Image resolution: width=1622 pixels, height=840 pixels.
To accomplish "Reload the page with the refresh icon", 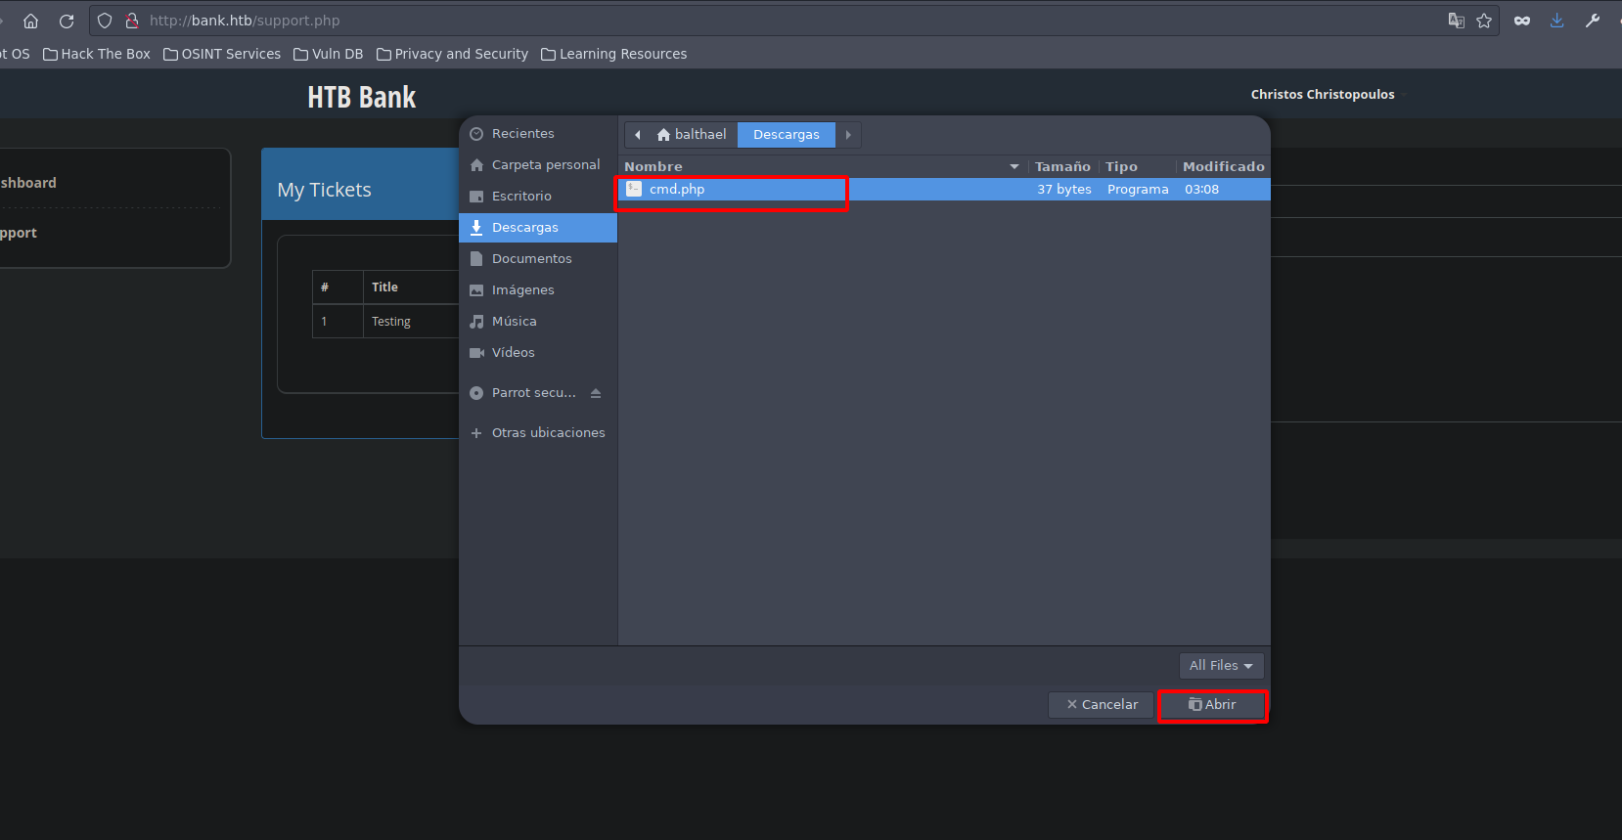I will (67, 21).
